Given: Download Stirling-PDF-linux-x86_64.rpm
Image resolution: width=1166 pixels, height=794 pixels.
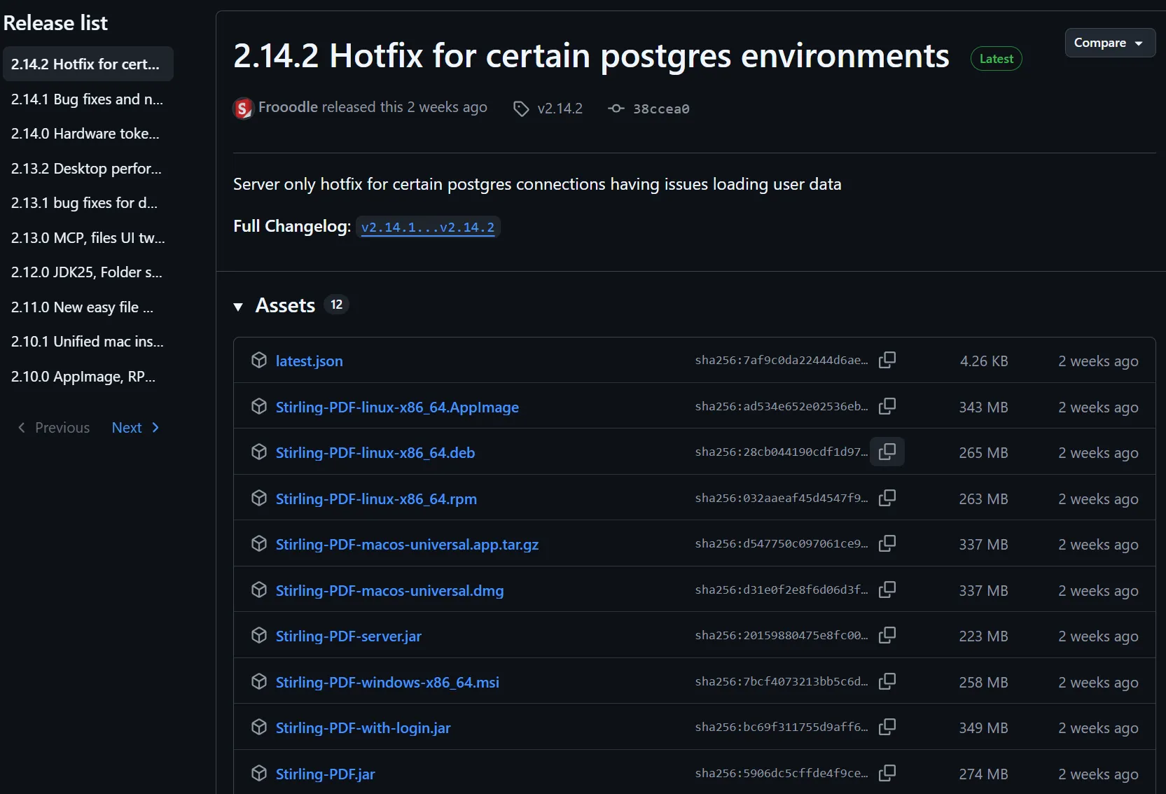Looking at the screenshot, I should click(x=376, y=499).
